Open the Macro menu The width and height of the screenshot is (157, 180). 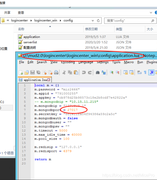[129, 62]
